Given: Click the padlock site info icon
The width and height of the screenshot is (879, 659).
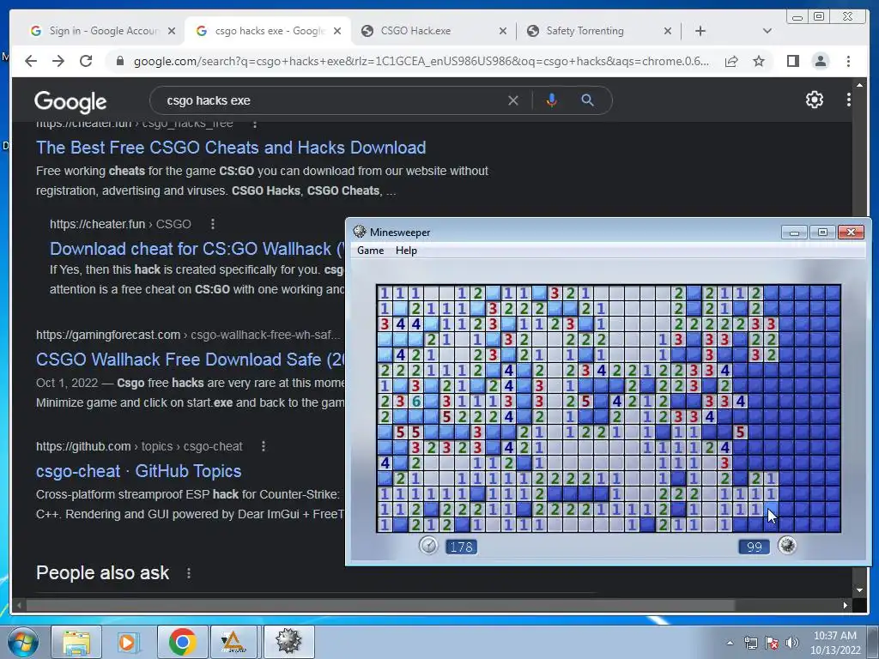Looking at the screenshot, I should 119,61.
